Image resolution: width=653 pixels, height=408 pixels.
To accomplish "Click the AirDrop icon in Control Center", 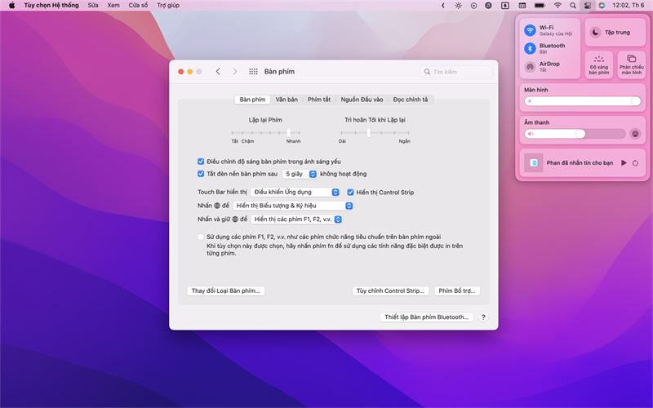I will tap(530, 67).
